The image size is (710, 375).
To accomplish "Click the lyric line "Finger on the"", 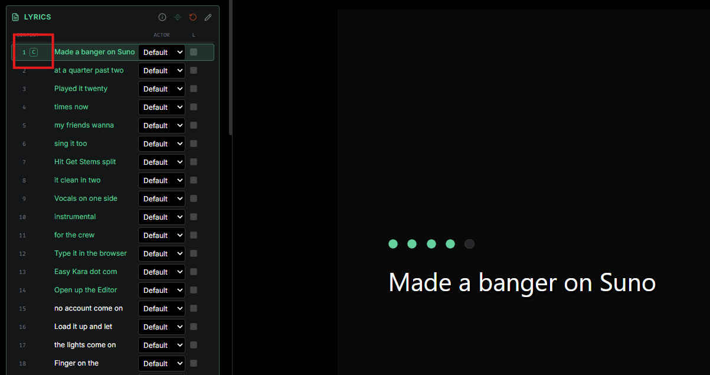I will [x=76, y=363].
